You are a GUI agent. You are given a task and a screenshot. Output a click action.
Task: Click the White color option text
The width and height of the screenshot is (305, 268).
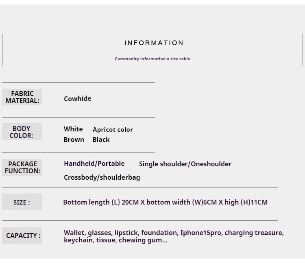point(73,129)
